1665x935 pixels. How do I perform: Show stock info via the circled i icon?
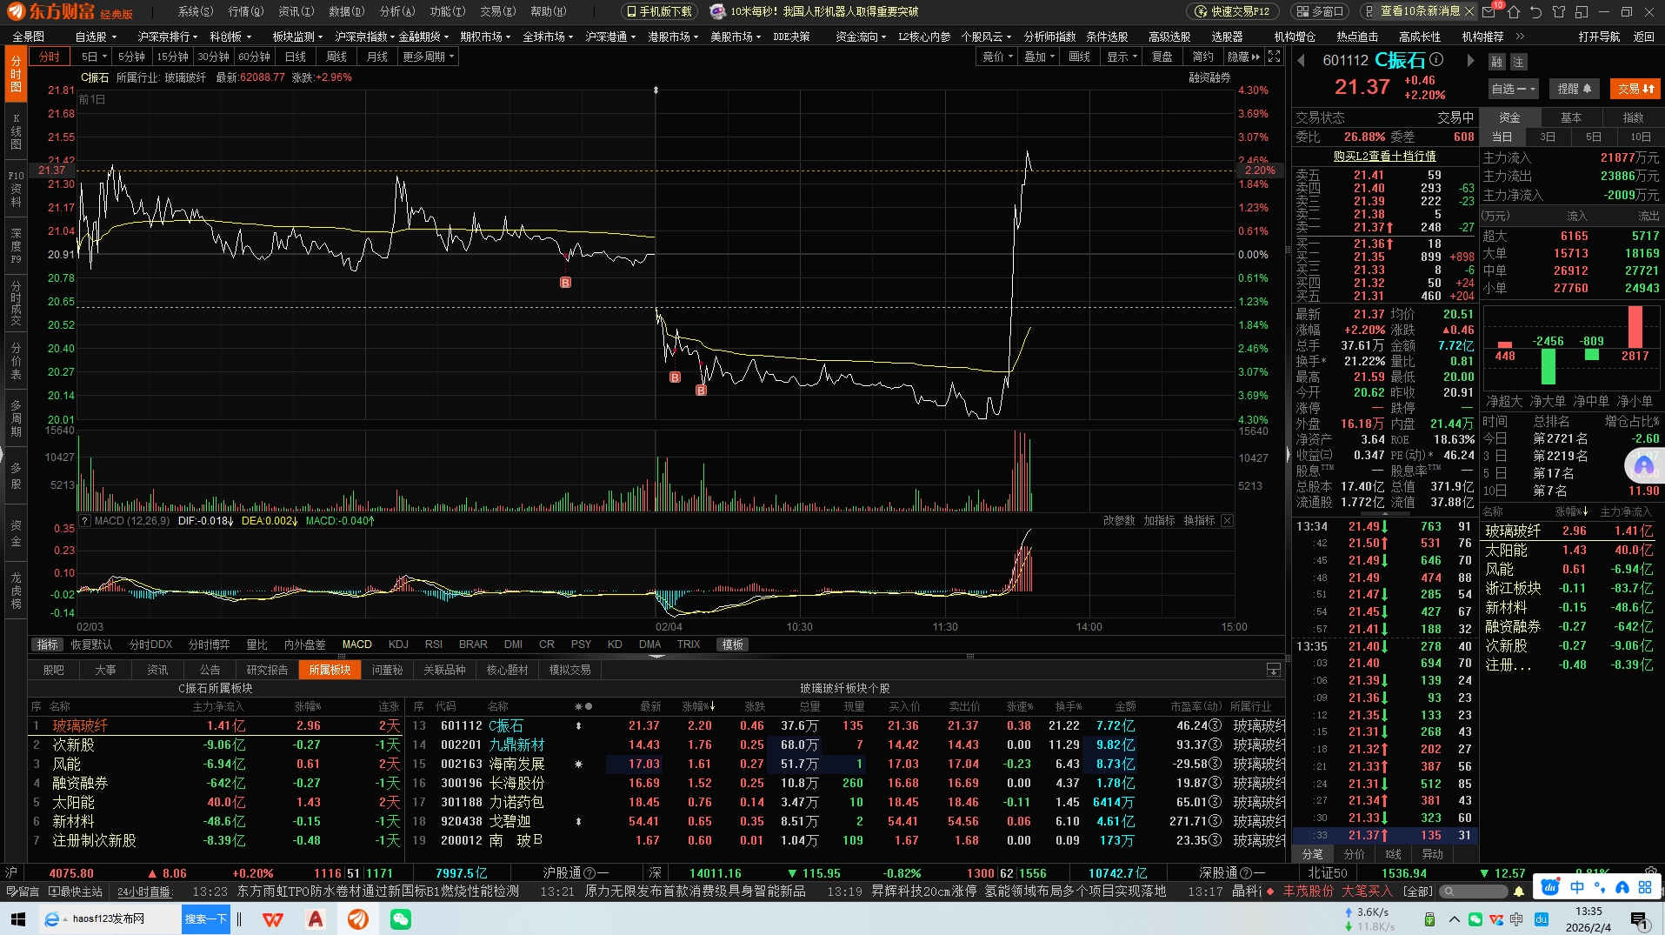[x=1436, y=59]
